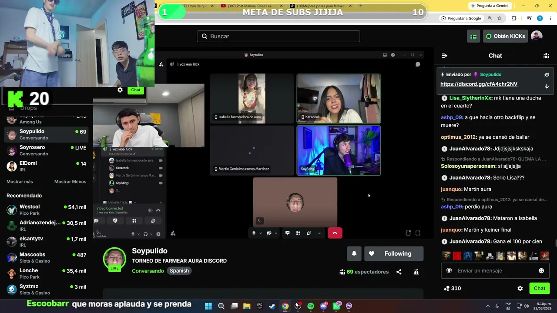Open Windows Start menu
This screenshot has width=557, height=313.
pos(208,306)
